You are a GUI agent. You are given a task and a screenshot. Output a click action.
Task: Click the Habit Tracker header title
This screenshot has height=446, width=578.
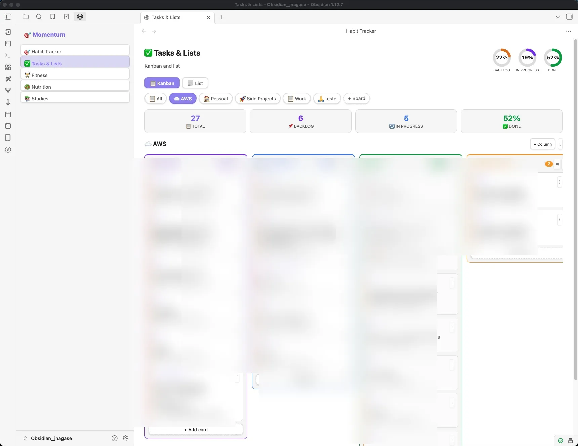click(x=361, y=31)
